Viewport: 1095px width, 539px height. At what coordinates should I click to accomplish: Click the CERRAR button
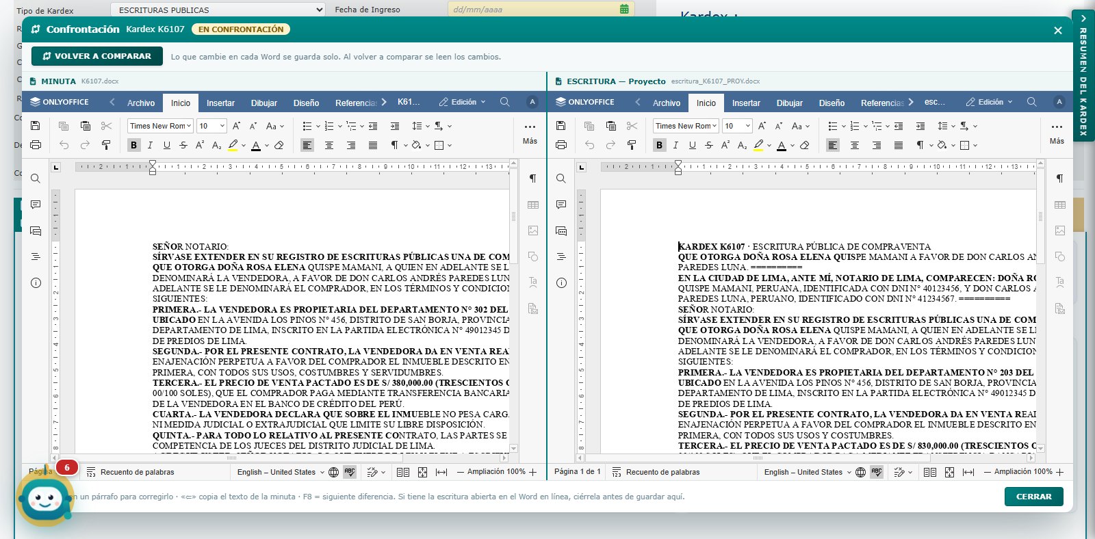pyautogui.click(x=1033, y=497)
